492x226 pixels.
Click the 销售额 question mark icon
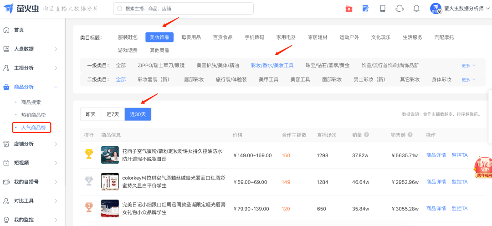pos(411,135)
